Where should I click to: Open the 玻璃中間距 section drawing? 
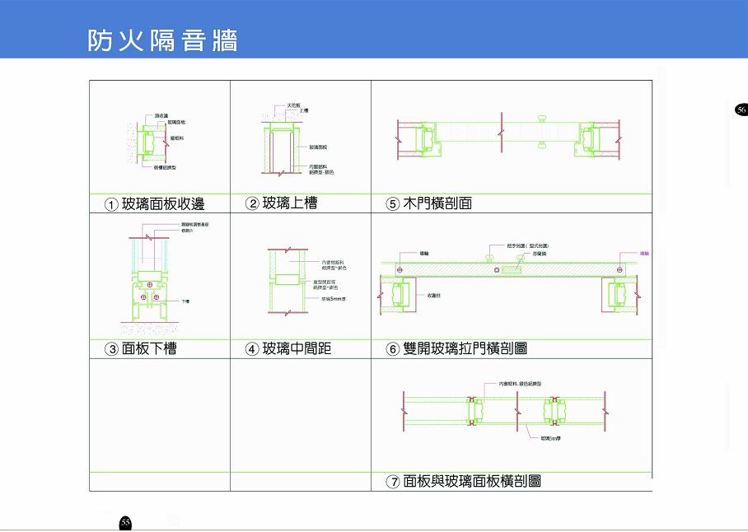(307, 282)
